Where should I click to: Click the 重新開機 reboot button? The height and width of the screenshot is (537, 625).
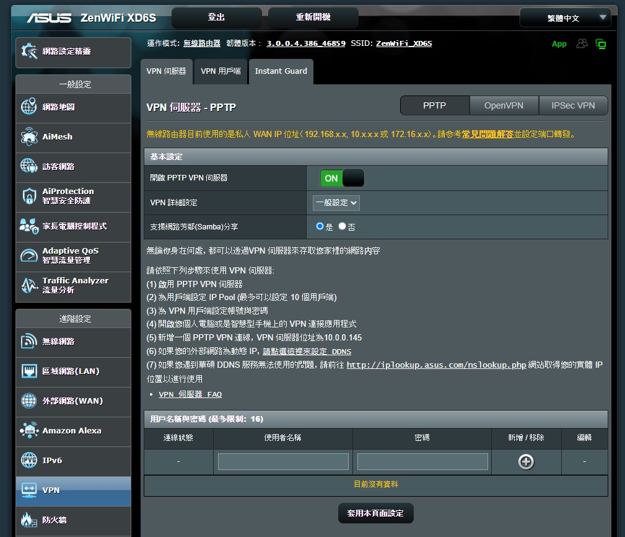(x=313, y=17)
